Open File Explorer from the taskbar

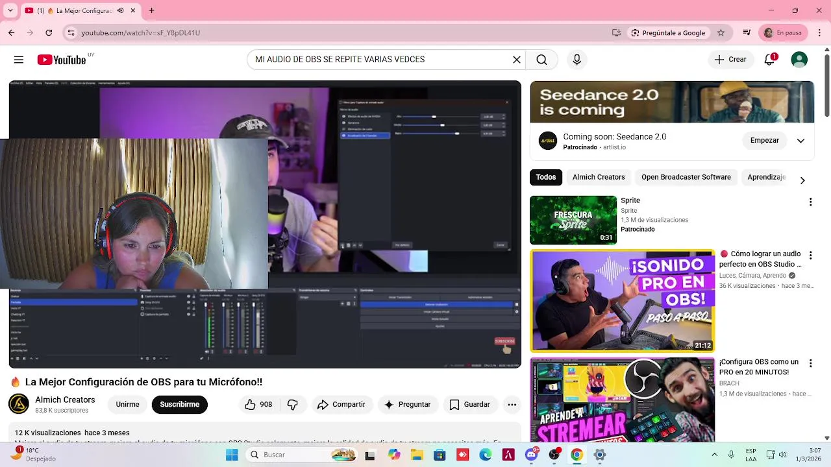coord(416,455)
